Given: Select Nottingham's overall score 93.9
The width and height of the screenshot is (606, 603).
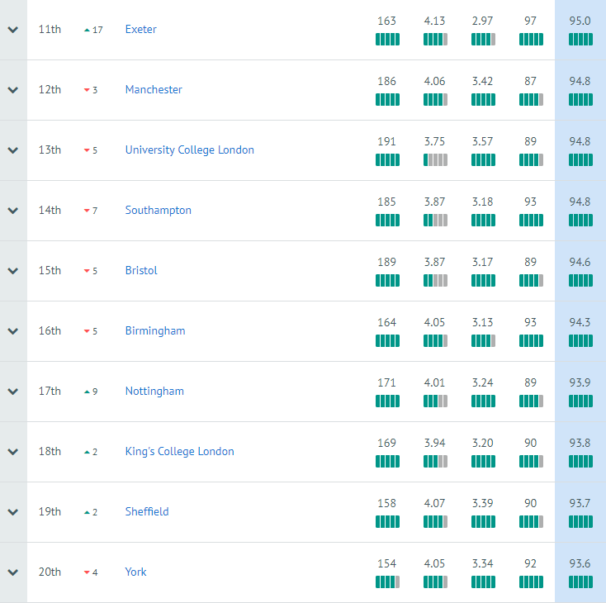Looking at the screenshot, I should pos(580,383).
